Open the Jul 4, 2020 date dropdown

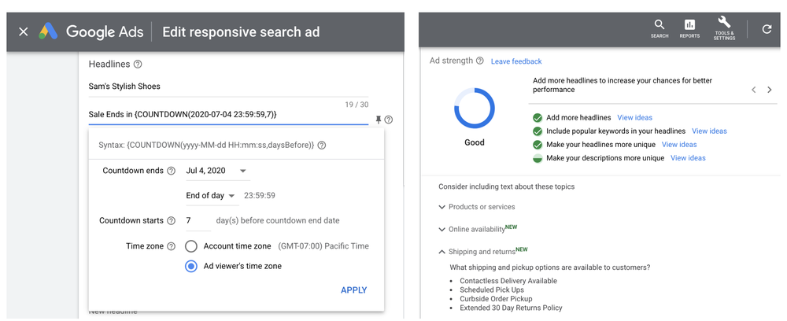point(217,171)
